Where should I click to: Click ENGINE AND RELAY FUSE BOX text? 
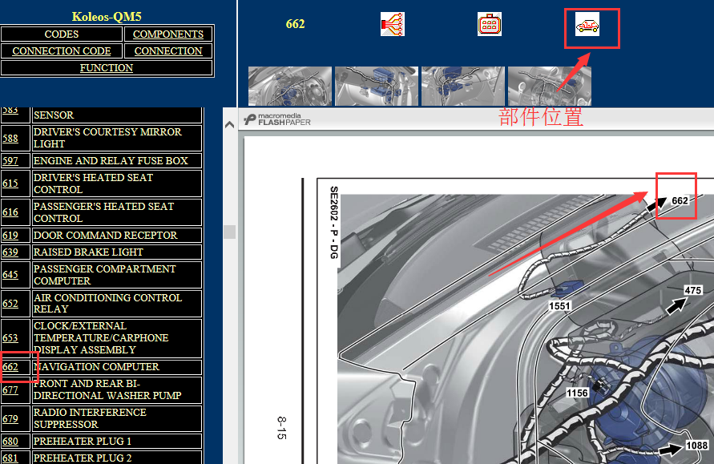point(111,161)
